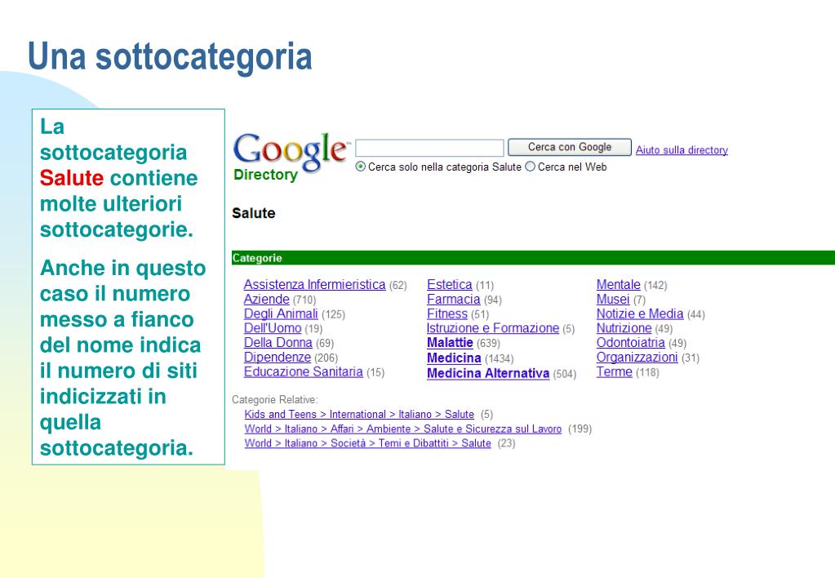Open the Assistenza Infermieristica category

pyautogui.click(x=314, y=285)
